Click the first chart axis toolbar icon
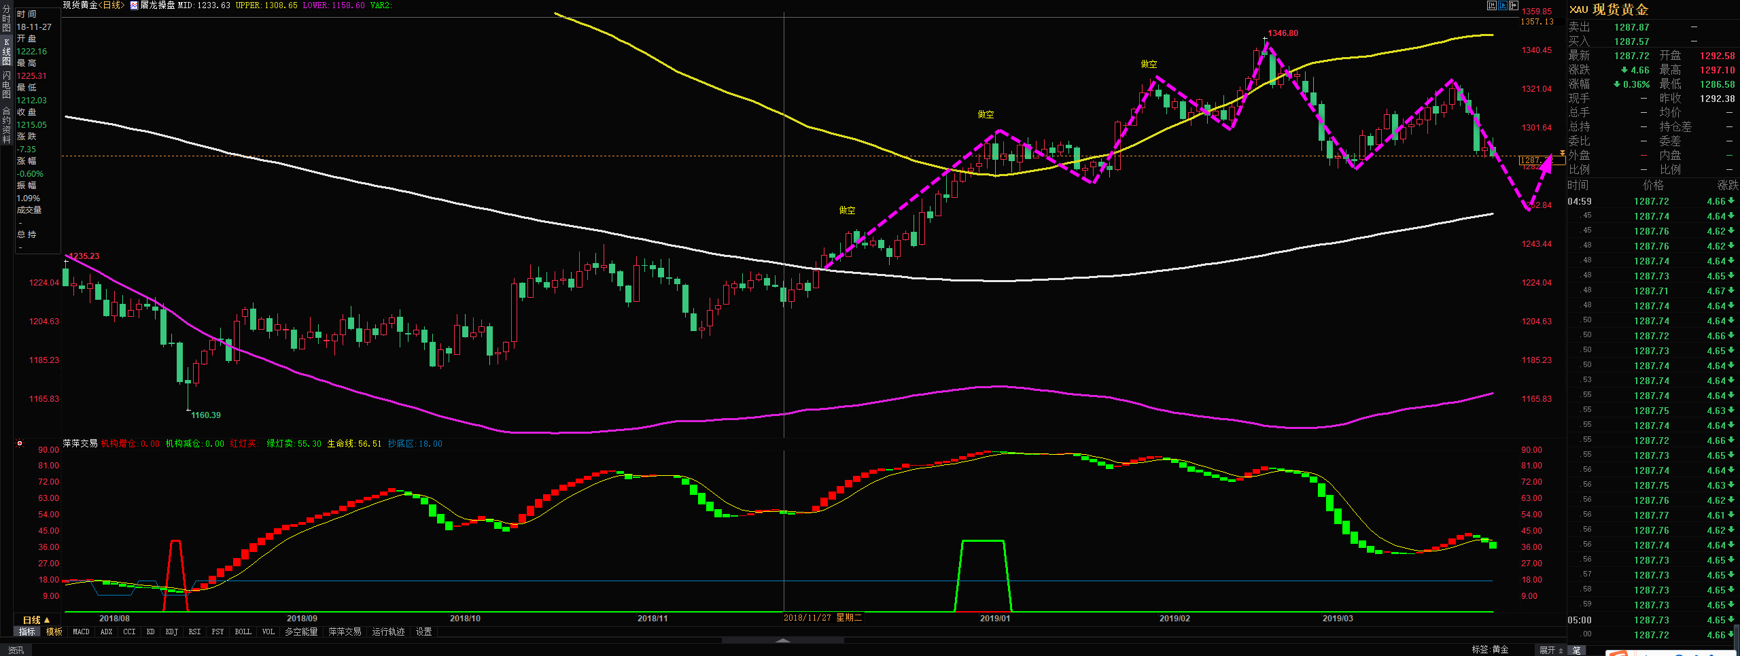Viewport: 1740px width, 656px height. (1492, 5)
